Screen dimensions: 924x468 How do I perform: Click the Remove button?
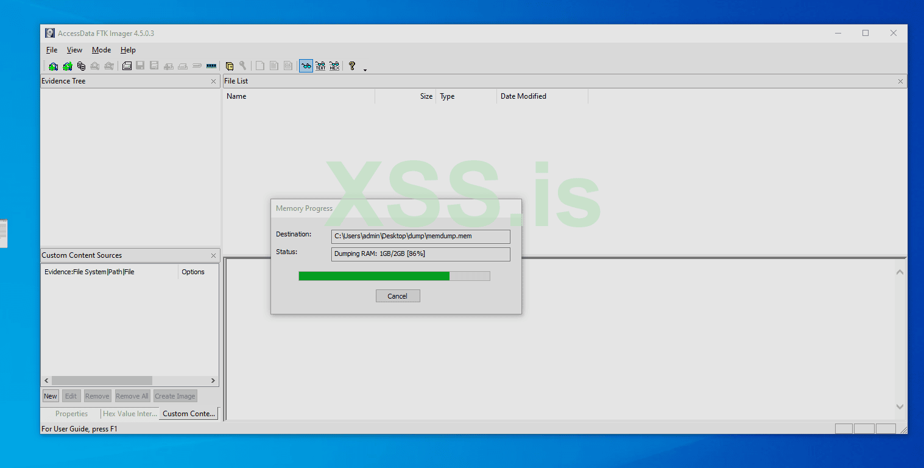tap(97, 396)
